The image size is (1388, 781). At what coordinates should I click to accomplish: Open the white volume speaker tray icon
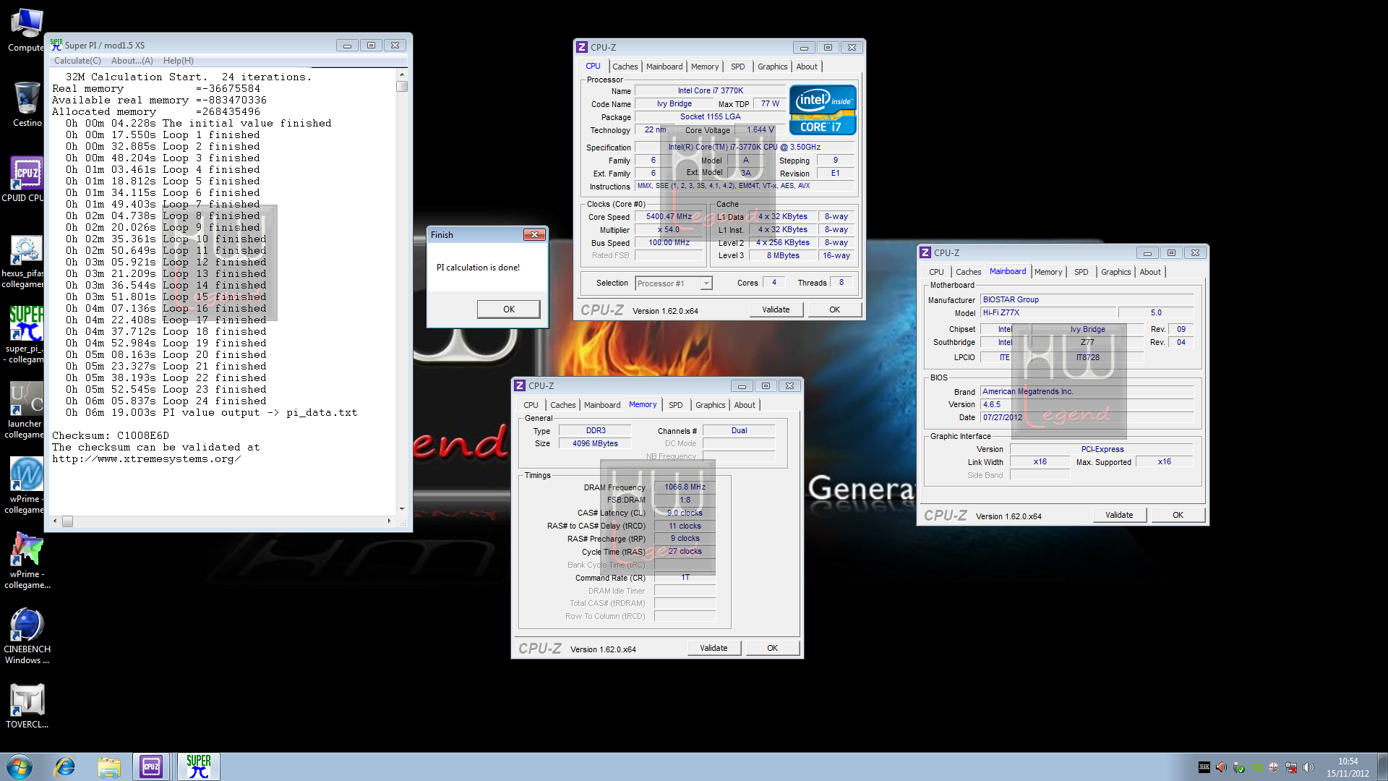click(1308, 767)
